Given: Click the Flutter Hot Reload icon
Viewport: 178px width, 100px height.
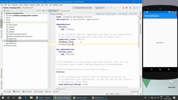Looking at the screenshot, I should [x=120, y=8].
